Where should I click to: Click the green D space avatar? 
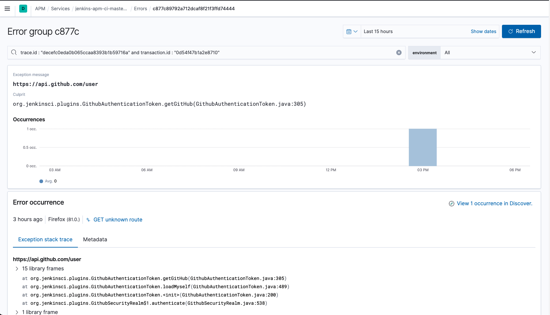coord(23,9)
